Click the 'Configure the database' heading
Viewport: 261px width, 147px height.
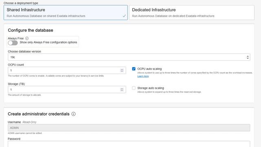click(x=31, y=30)
